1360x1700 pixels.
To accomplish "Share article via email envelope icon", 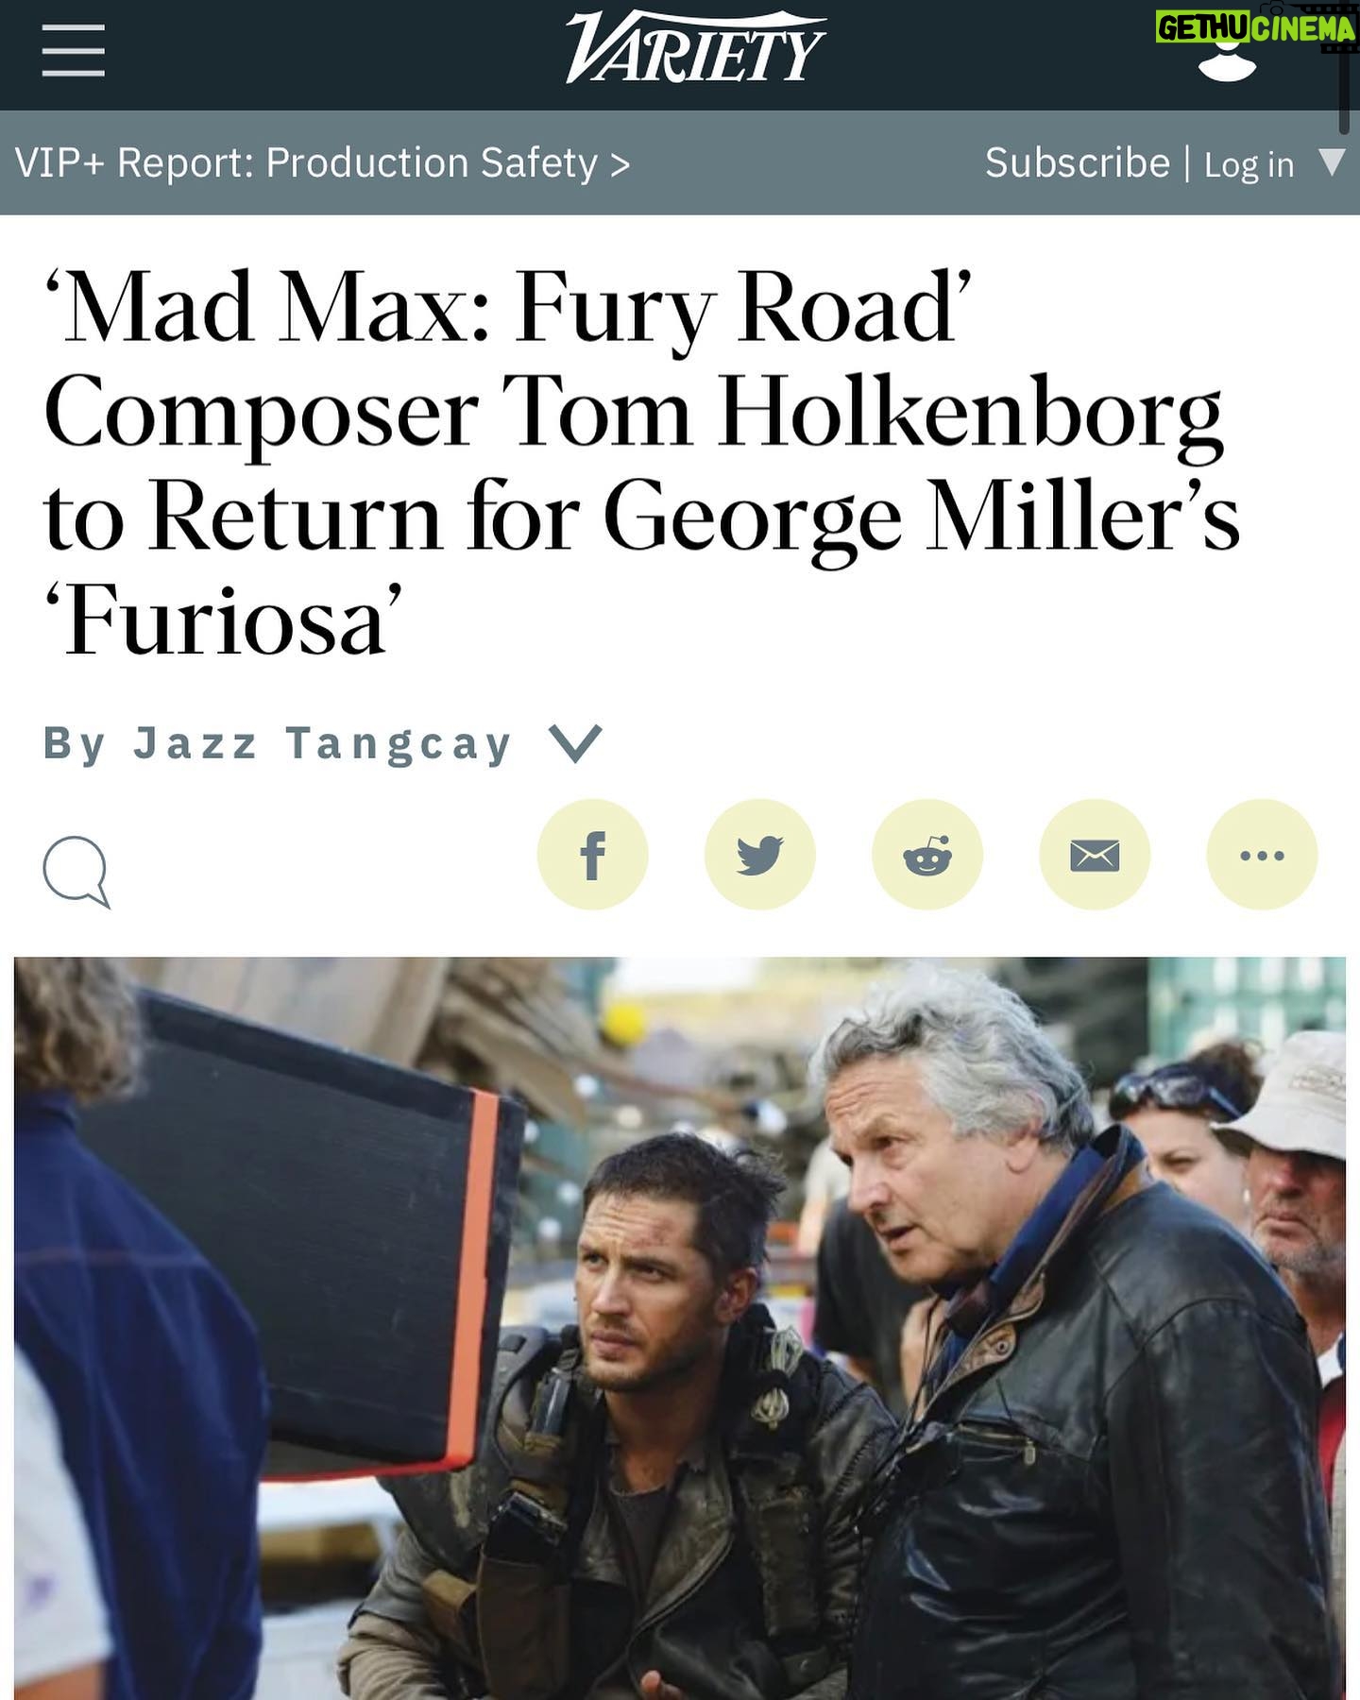I will [x=1095, y=855].
